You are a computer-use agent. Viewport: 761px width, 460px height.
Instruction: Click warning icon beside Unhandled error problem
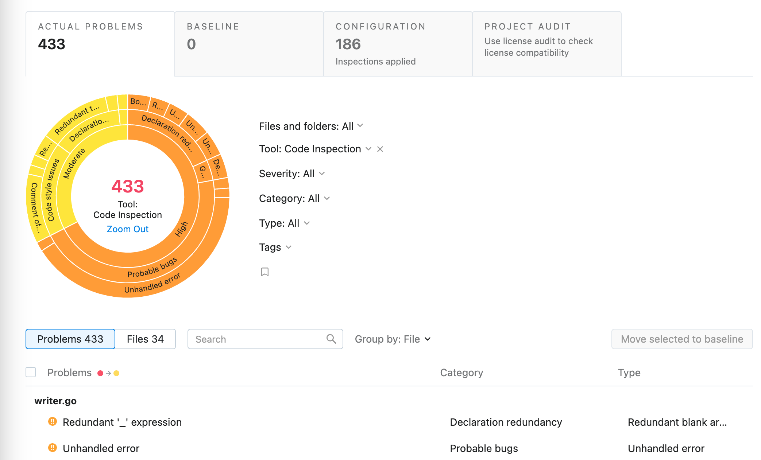point(53,448)
